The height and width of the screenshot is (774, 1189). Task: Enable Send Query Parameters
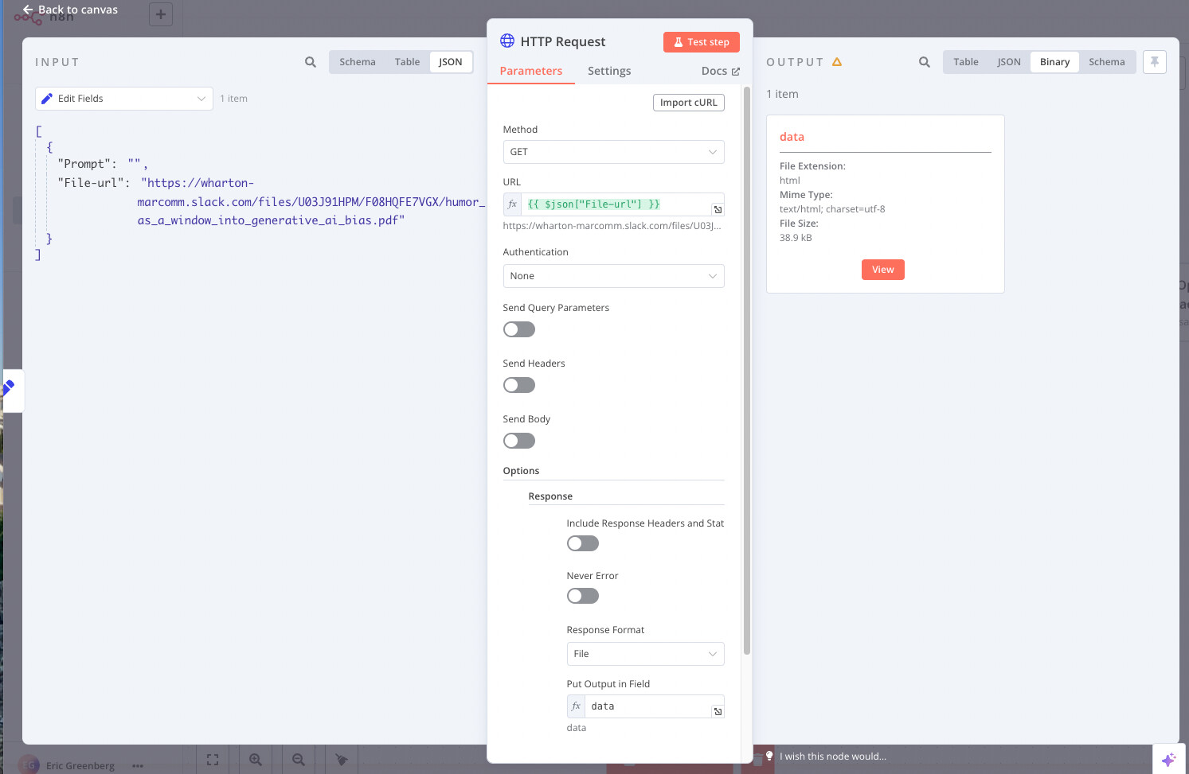[x=518, y=329]
